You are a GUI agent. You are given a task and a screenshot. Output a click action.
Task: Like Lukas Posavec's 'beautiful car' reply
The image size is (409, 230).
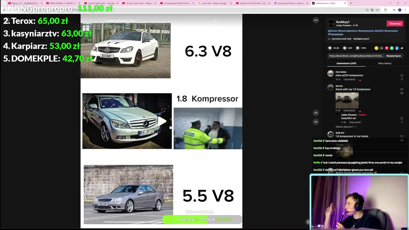(x=402, y=119)
